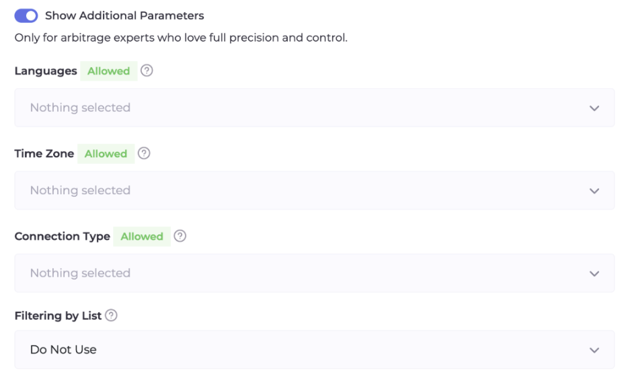Open the Connection Type dropdown arrow

coord(594,273)
